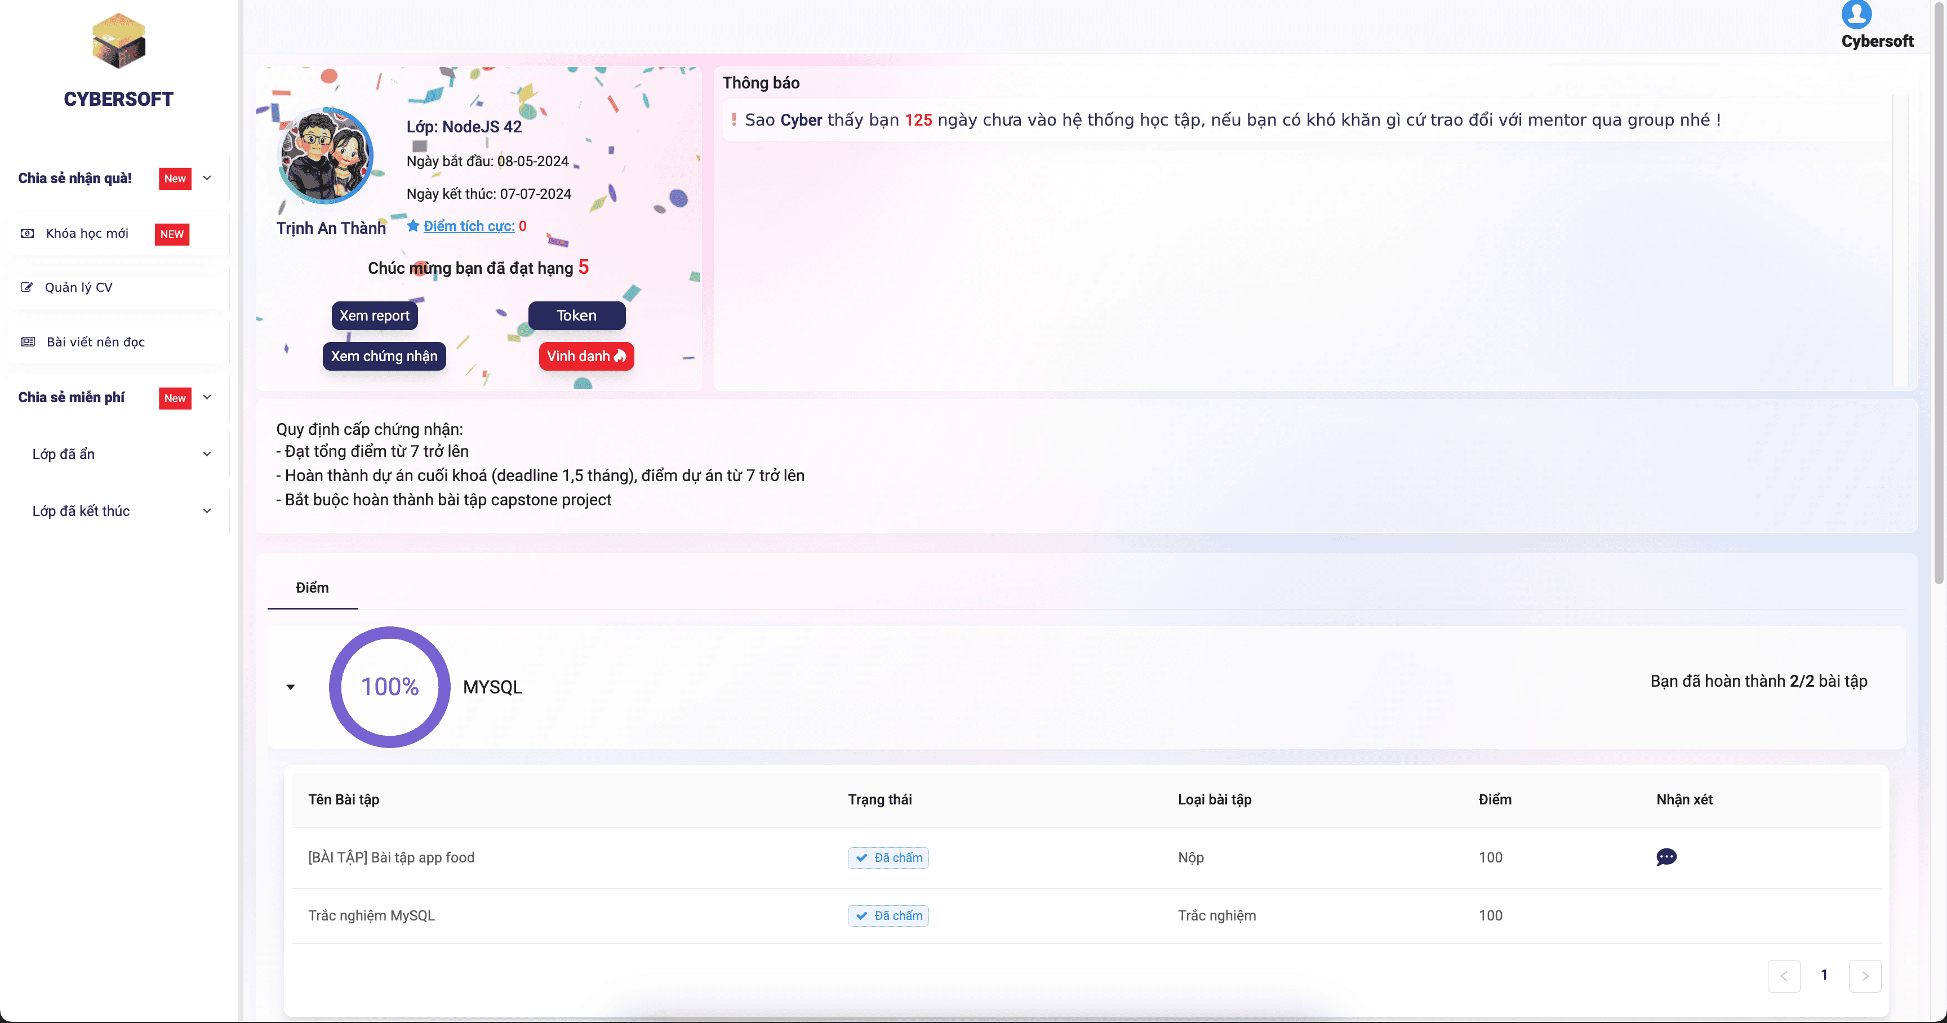The height and width of the screenshot is (1023, 1947).
Task: Expand the Chia sẻ nhận quà menu
Action: point(207,179)
